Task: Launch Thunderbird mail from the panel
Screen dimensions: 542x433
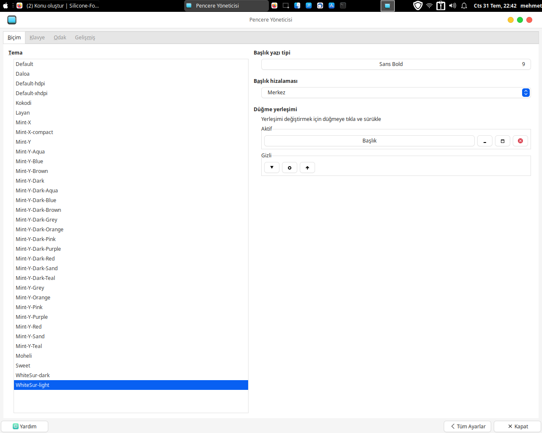Action: (320, 5)
